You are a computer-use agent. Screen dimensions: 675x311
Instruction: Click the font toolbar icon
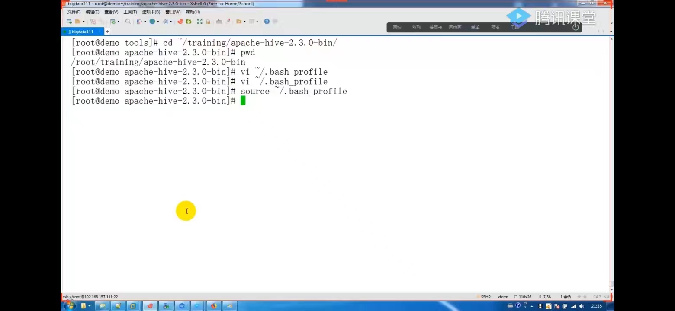(165, 22)
